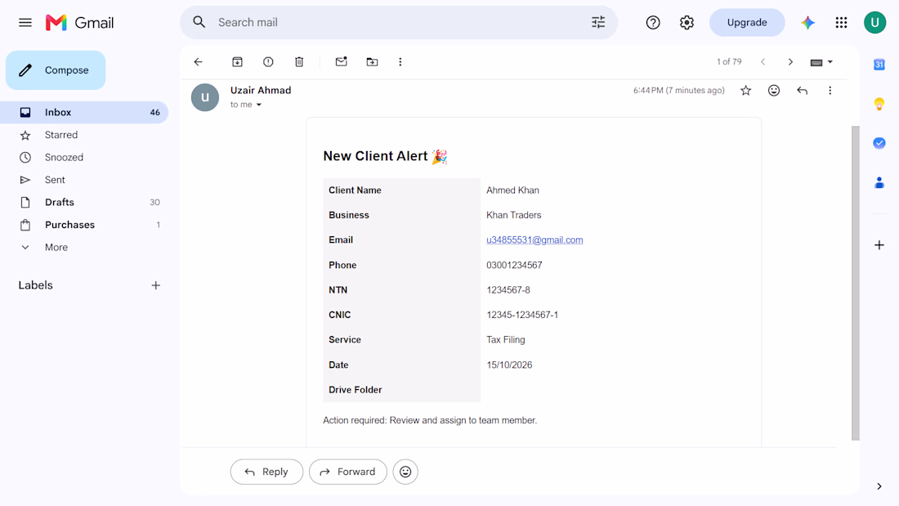Open the main menu hamburger icon
This screenshot has width=899, height=506.
pos(25,22)
